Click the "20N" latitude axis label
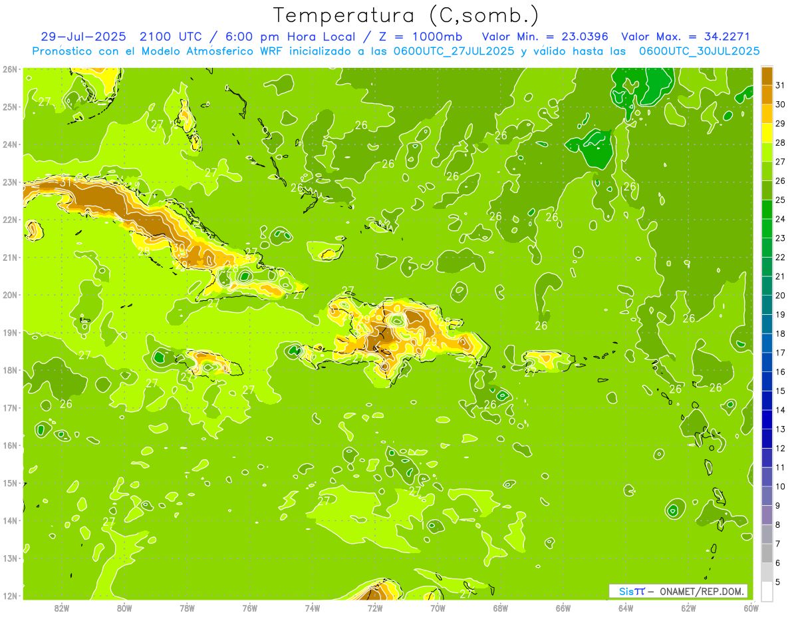This screenshot has width=798, height=617. click(x=10, y=294)
